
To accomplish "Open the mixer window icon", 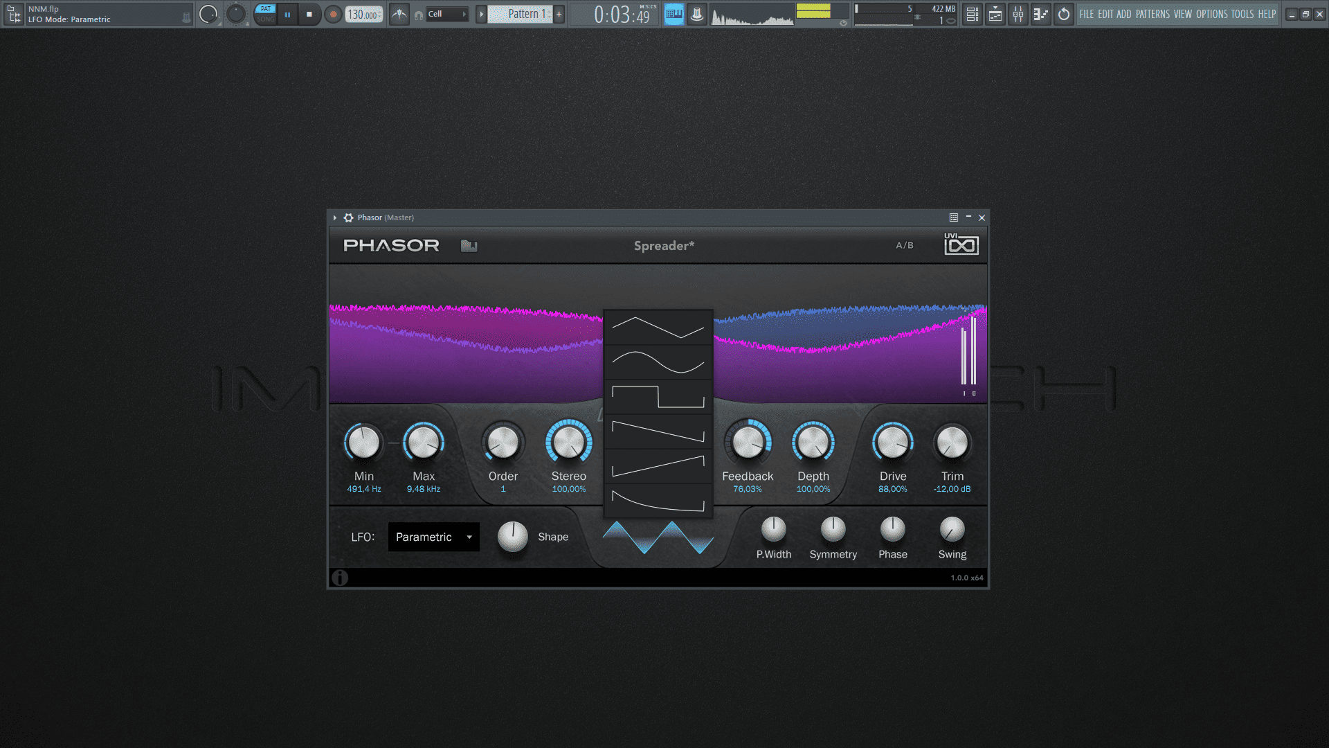I will [1018, 14].
